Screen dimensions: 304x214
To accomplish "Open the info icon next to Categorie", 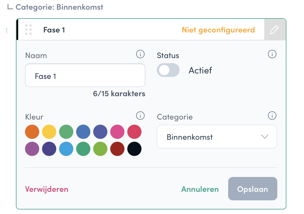I will click(x=272, y=116).
